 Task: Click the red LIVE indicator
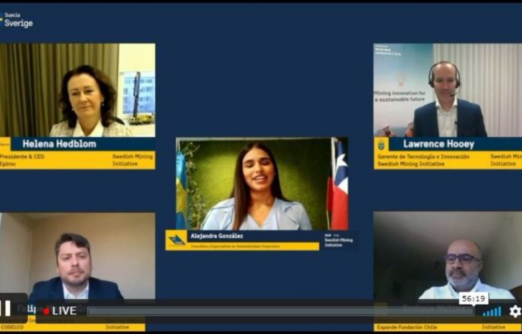(x=60, y=311)
